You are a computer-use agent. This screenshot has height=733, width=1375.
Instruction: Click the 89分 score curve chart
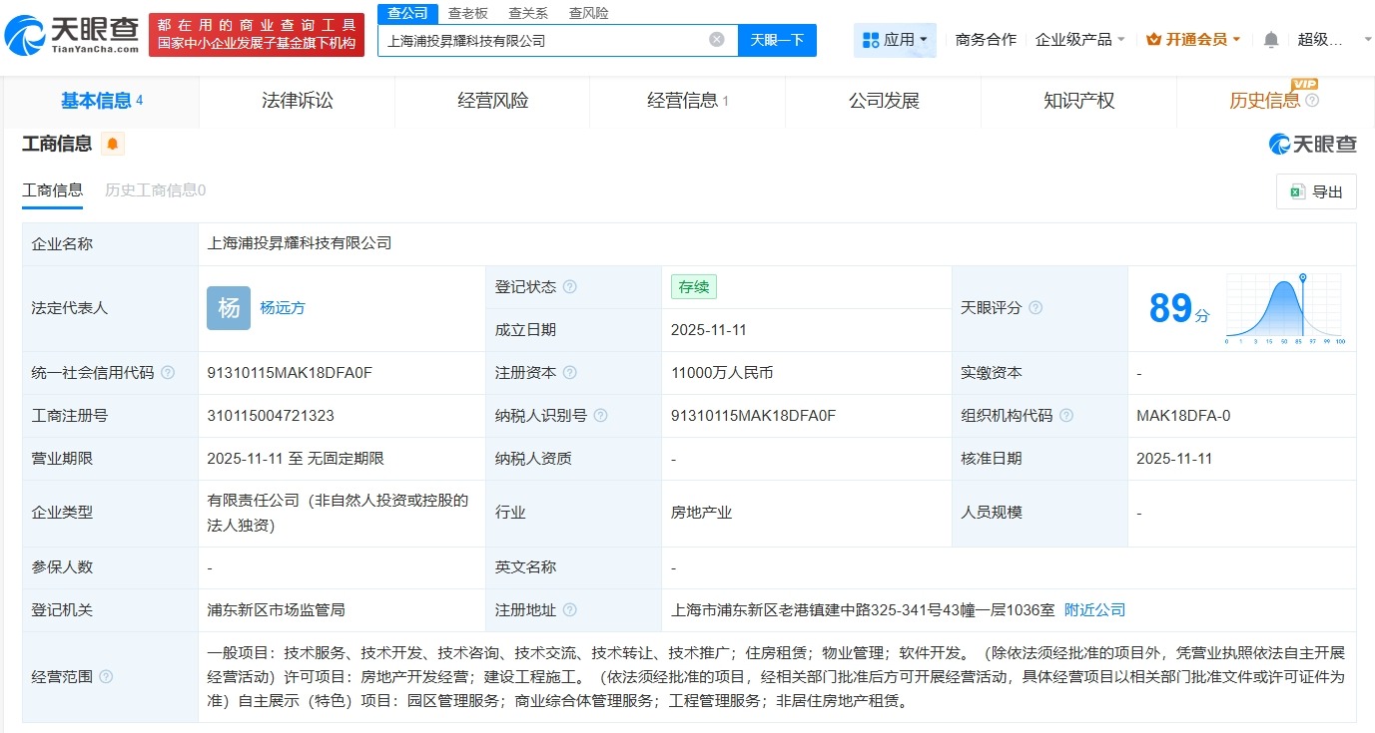point(1283,309)
